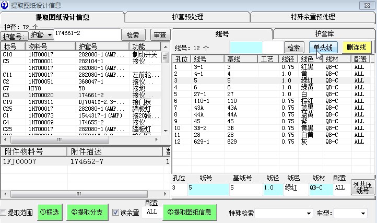The image size is (377, 223).
Task: Switch to the 护套预处理 tab
Action: 188,17
